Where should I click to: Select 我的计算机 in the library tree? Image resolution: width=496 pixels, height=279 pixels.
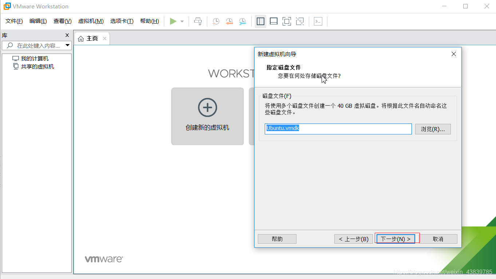31,59
